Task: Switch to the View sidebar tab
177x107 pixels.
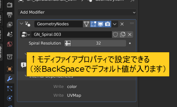Action: [1, 35]
